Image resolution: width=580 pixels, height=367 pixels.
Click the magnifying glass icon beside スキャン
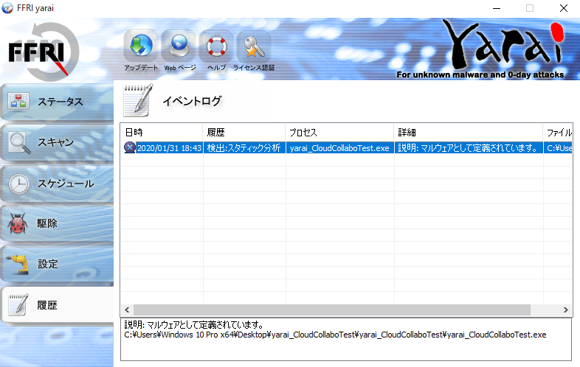point(19,142)
